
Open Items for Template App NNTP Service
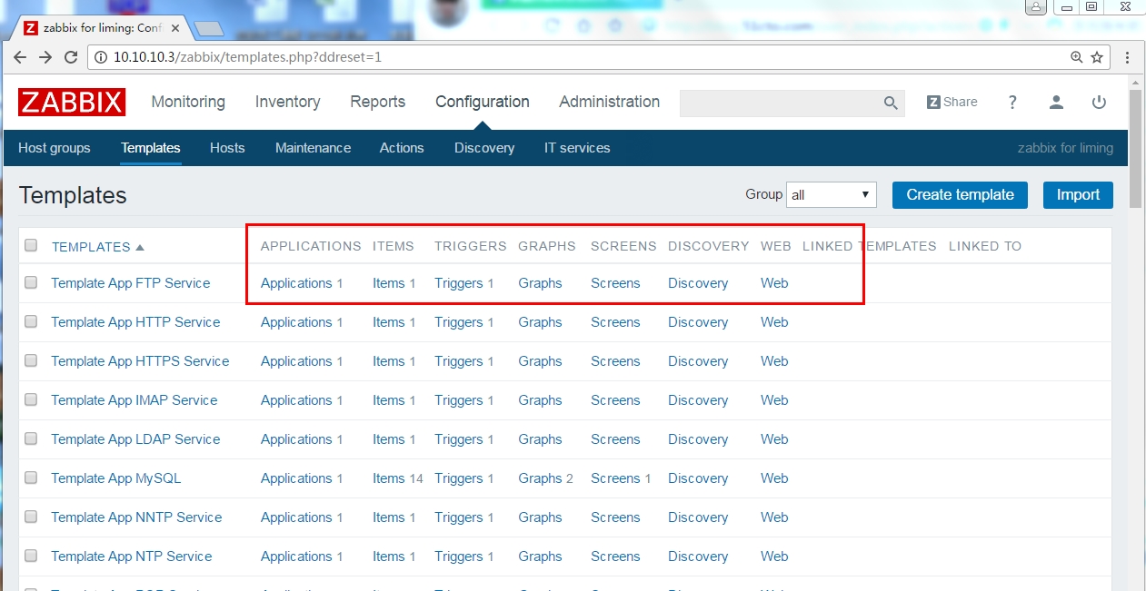(x=389, y=517)
